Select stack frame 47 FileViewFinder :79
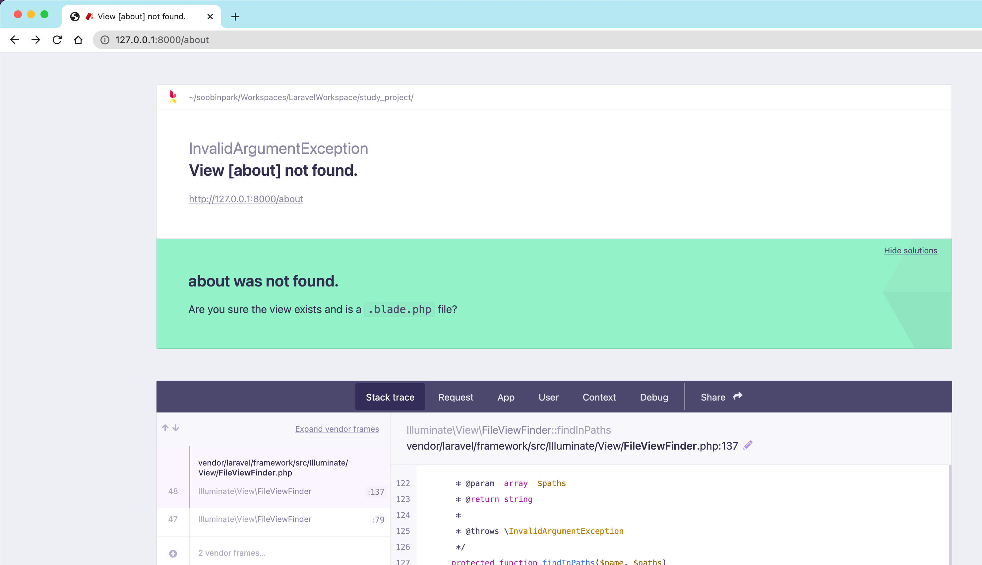Viewport: 982px width, 565px height. tap(274, 519)
